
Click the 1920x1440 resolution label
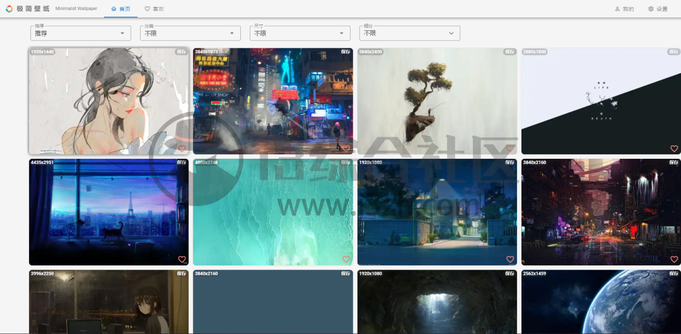point(42,52)
